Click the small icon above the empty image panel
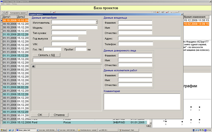 point(34,66)
